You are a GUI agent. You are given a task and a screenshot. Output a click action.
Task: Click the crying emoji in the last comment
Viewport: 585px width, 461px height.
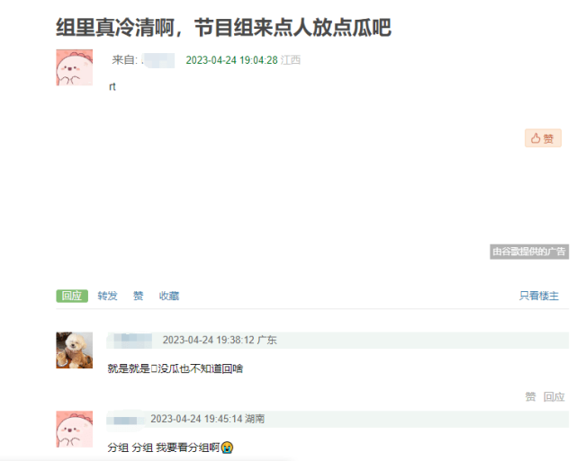point(227,447)
